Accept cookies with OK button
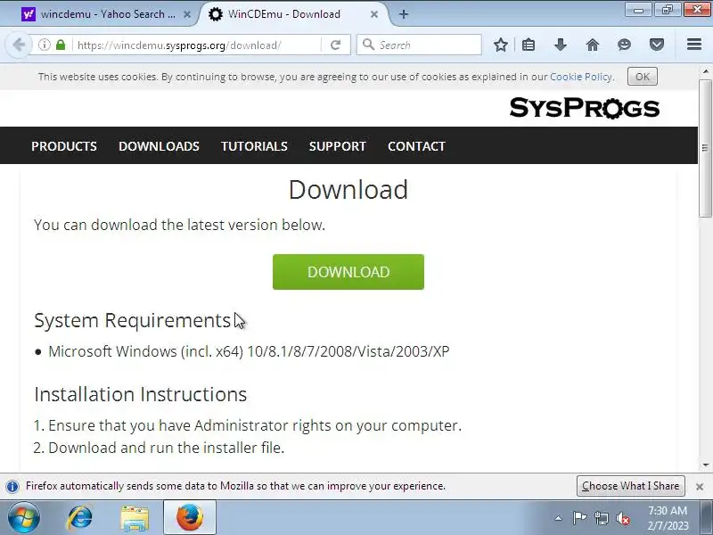The width and height of the screenshot is (713, 535). [x=642, y=77]
